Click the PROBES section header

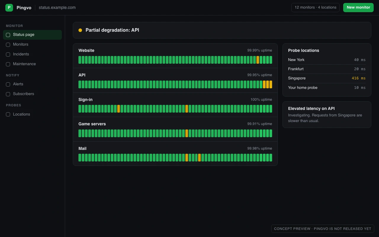(14, 105)
